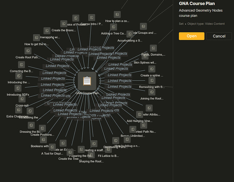The height and width of the screenshot is (182, 234).
Task: Click the 'GNA Course Plan' panel title
Action: coord(197,4)
